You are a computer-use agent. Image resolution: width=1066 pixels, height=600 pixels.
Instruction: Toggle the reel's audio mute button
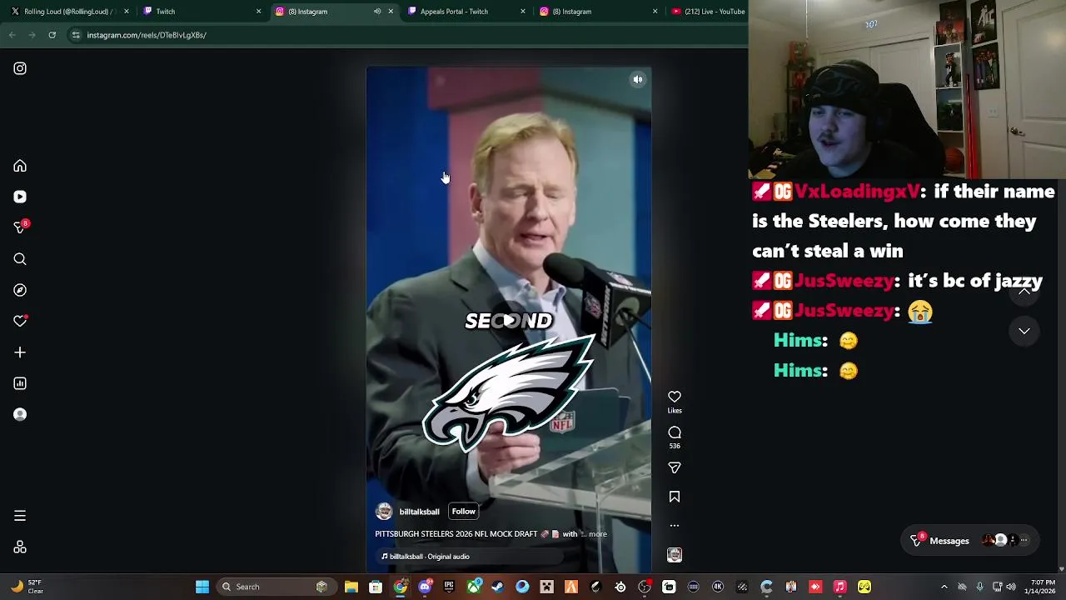[x=638, y=80]
